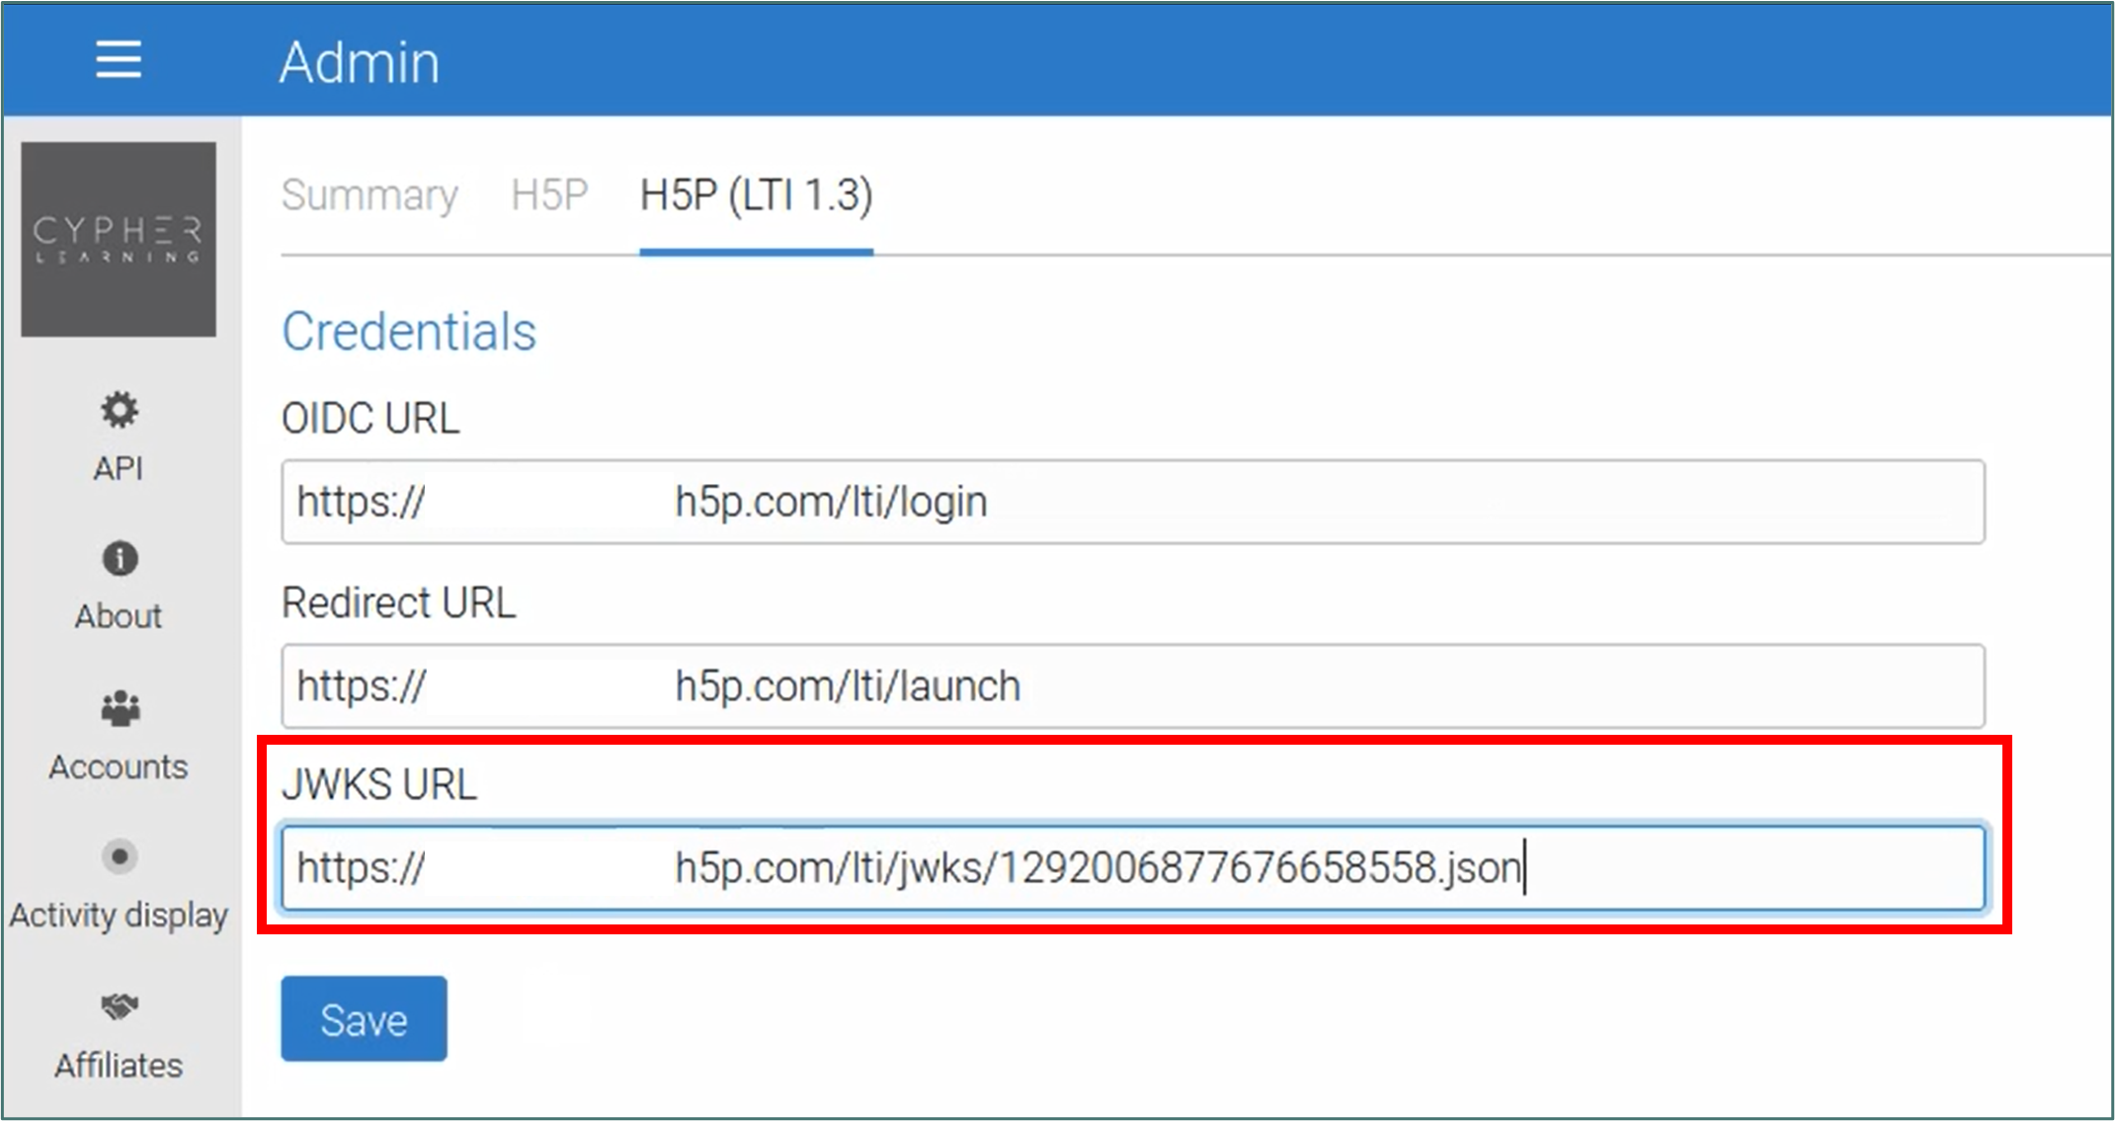Click the Admin page title
This screenshot has width=2115, height=1121.
(360, 62)
